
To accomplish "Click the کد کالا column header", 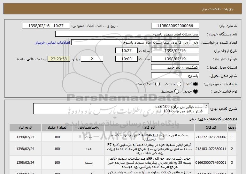I will coord(211,128).
